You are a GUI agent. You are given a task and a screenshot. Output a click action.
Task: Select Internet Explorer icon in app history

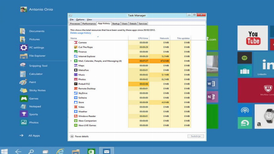[x=76, y=56]
